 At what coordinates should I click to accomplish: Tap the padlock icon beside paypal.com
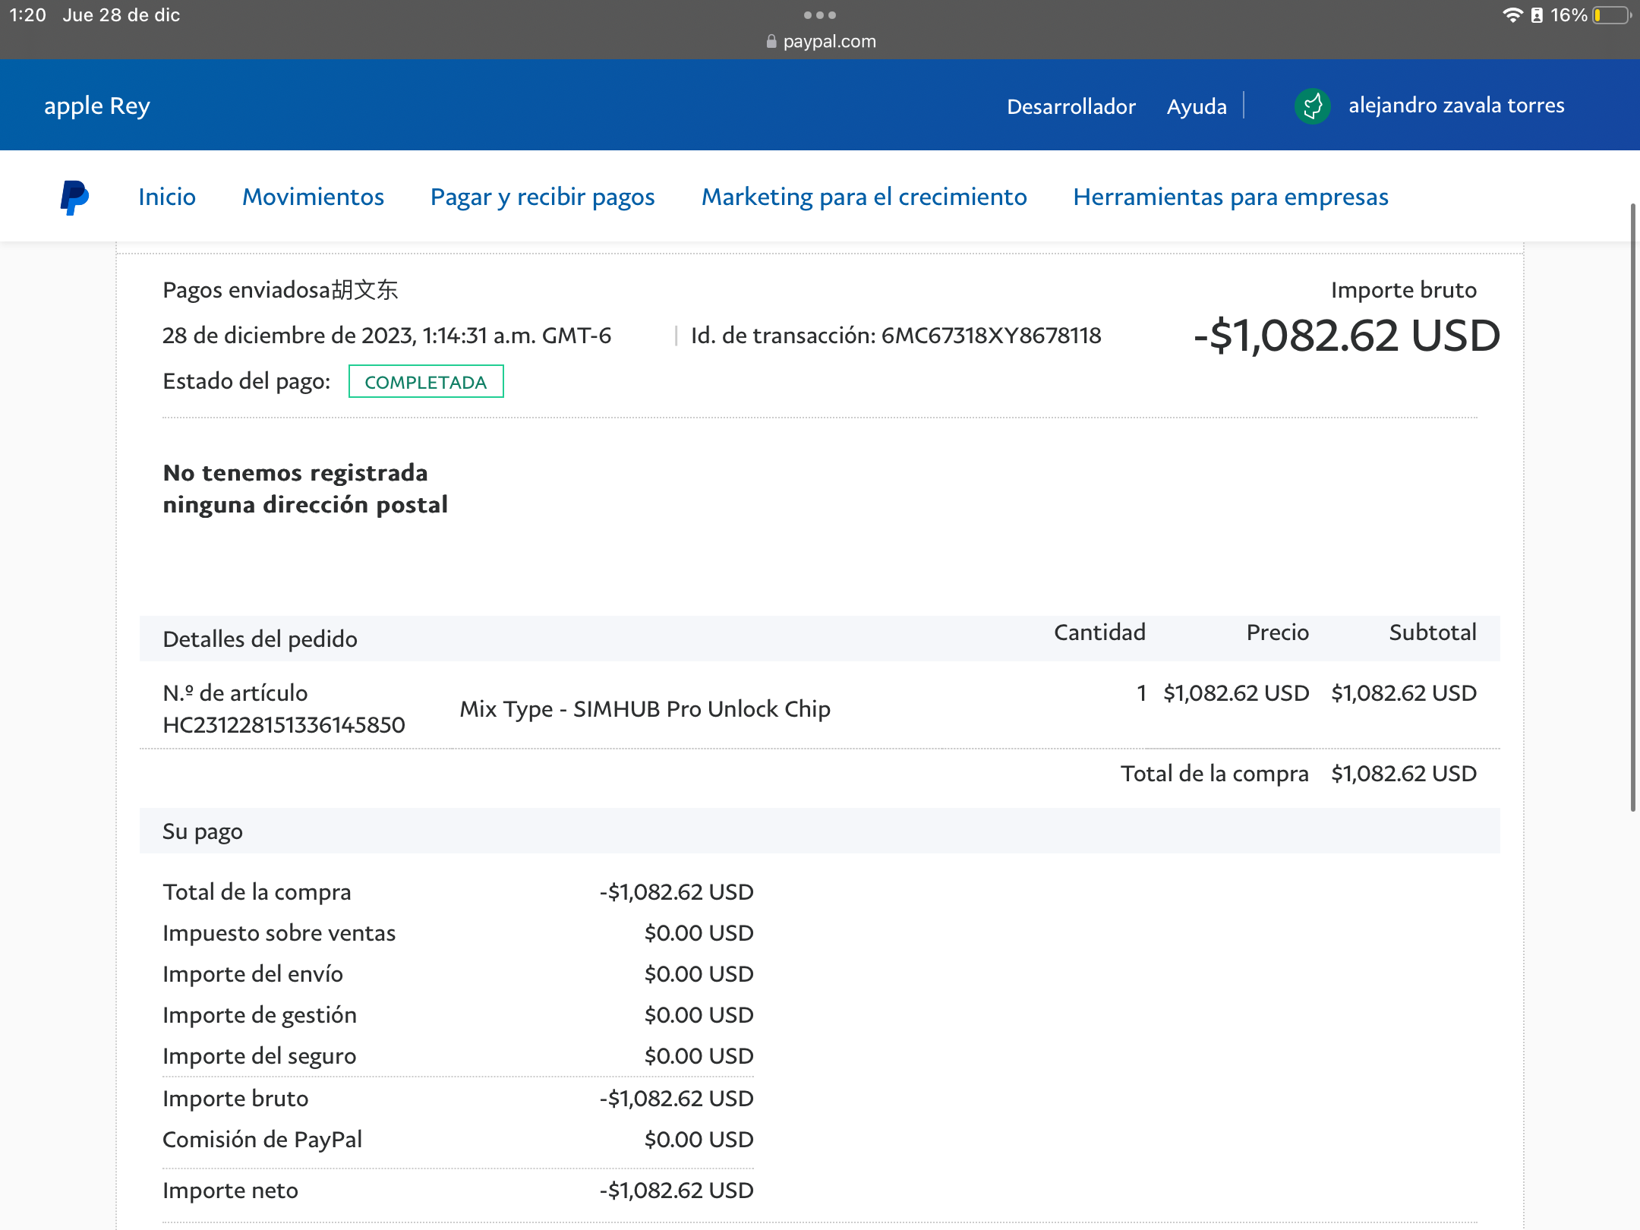pyautogui.click(x=771, y=42)
